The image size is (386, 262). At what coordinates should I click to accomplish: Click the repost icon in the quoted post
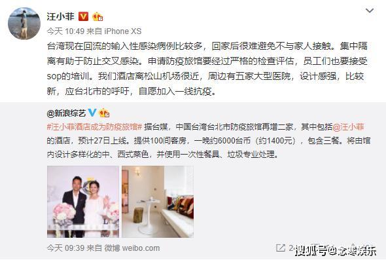coord(281,248)
